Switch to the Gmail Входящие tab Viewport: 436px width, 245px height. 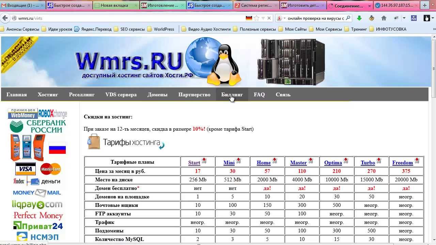(x=22, y=5)
